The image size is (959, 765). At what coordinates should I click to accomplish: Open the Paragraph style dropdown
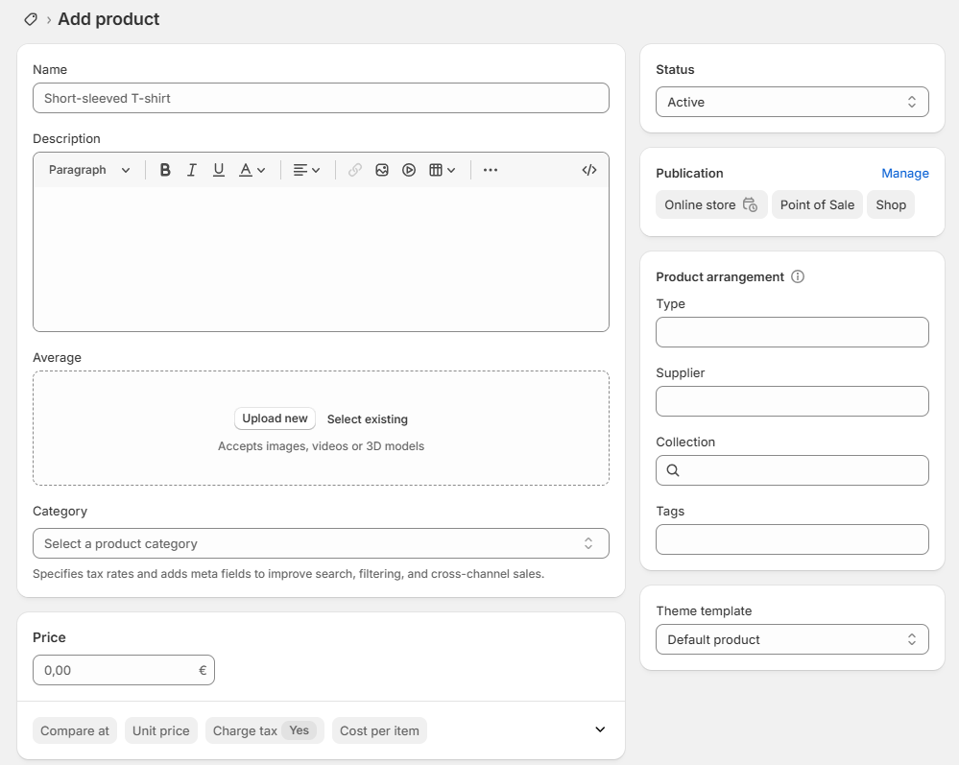click(89, 170)
